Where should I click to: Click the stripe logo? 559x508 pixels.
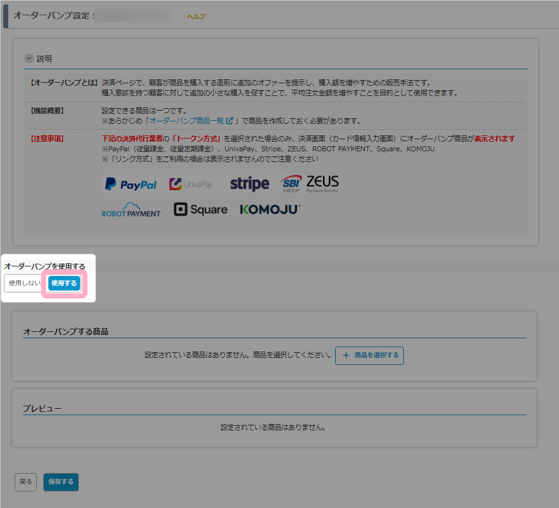point(249,184)
